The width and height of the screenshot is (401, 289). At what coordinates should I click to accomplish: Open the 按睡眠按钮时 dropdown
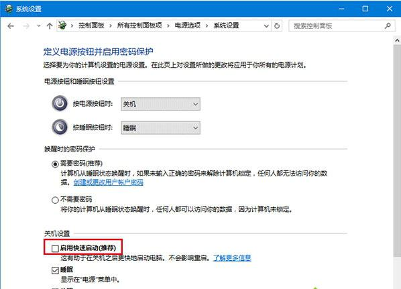point(161,127)
